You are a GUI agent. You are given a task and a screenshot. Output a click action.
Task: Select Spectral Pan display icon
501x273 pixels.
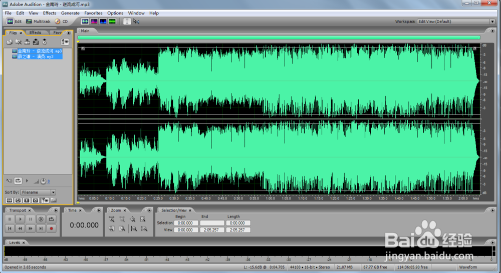(x=103, y=21)
